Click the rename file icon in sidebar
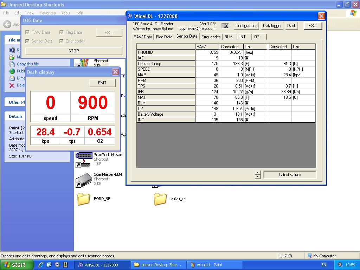Screen dimensions: 360x270 [x=12, y=50]
